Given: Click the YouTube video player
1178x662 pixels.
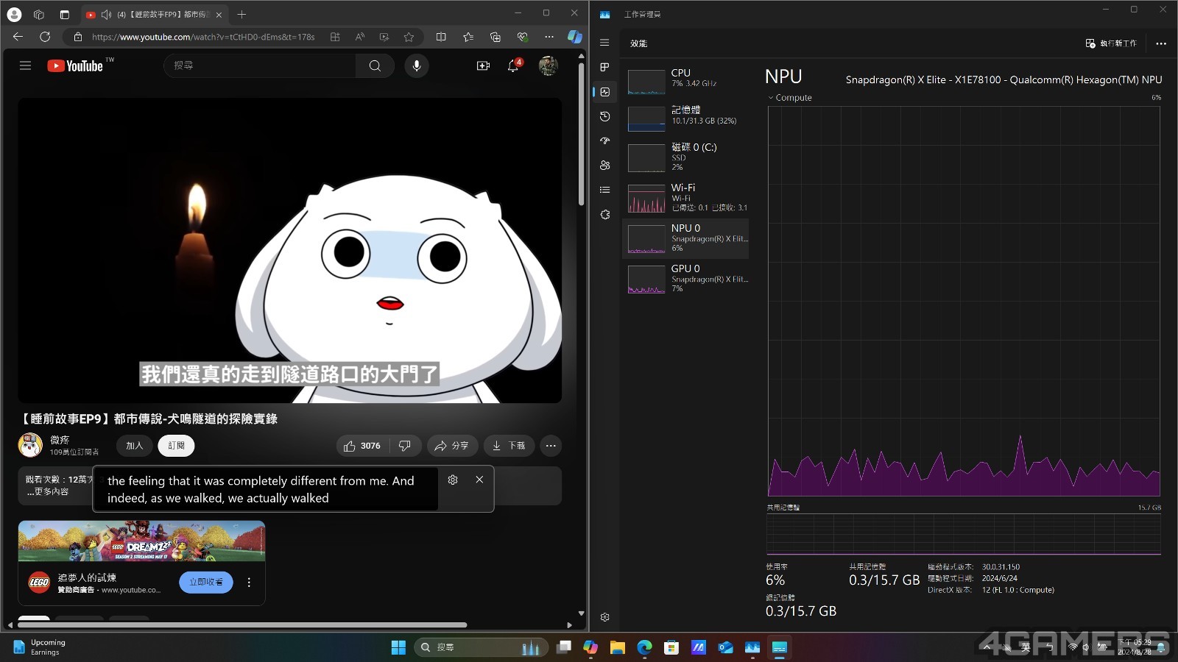Looking at the screenshot, I should click(290, 251).
